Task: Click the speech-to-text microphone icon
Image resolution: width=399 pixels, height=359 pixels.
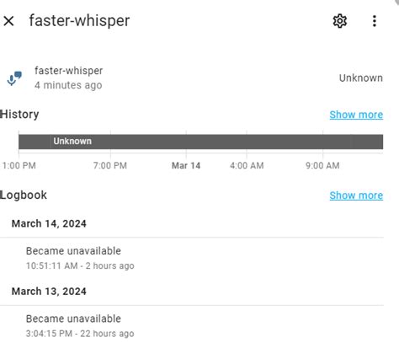Action: click(x=14, y=78)
